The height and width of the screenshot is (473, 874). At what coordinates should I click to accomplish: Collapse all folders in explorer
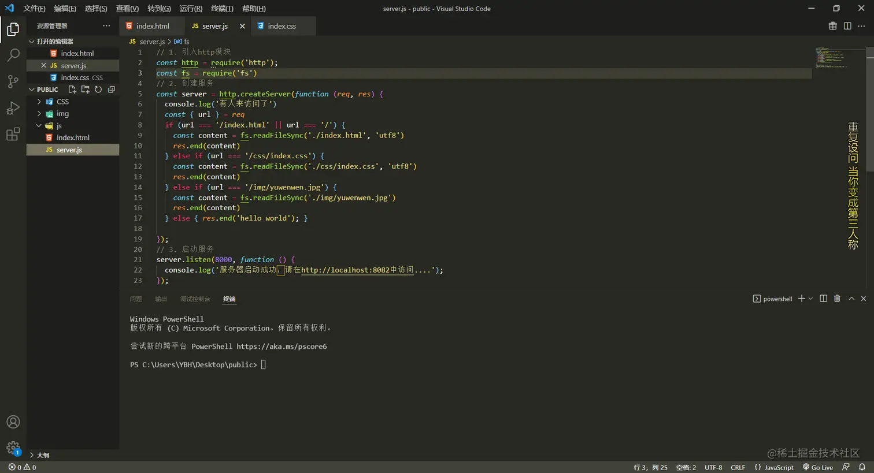[x=112, y=90]
